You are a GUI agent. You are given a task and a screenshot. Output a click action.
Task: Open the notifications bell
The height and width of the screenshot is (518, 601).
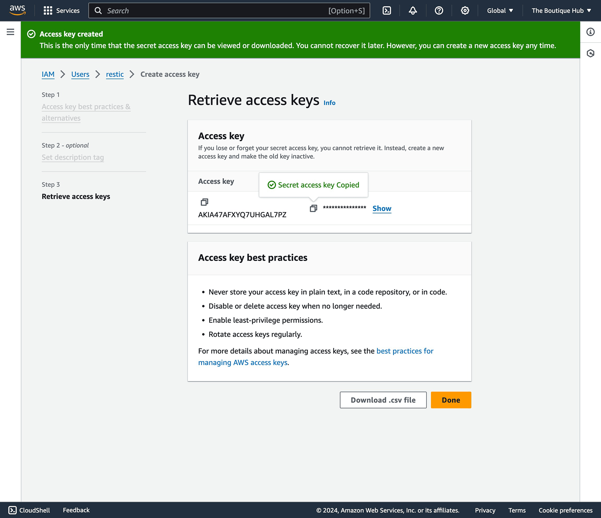click(x=413, y=10)
